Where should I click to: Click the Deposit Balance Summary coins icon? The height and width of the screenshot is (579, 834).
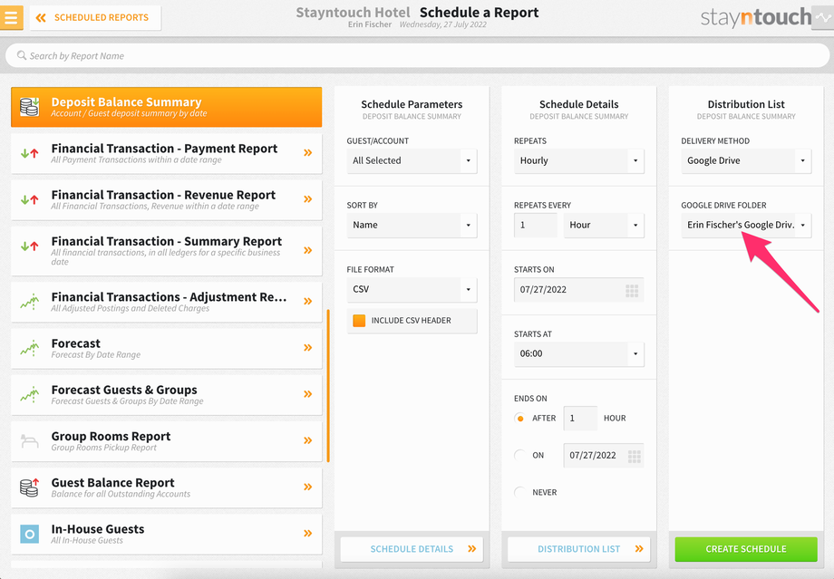click(x=29, y=107)
